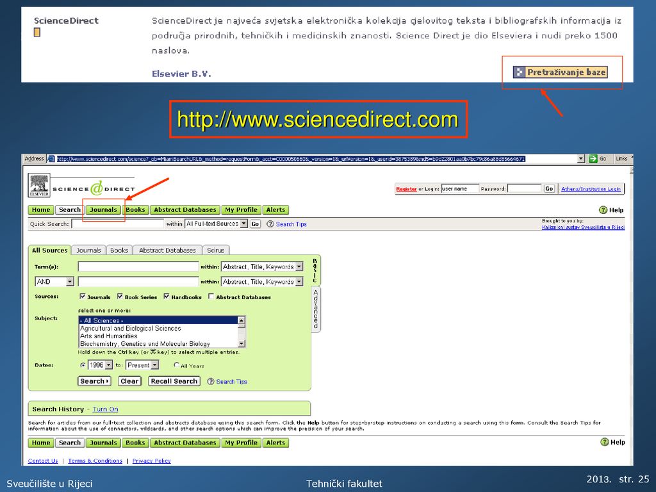Click the ScienceDirect @ logo
656x492 pixels.
97,189
